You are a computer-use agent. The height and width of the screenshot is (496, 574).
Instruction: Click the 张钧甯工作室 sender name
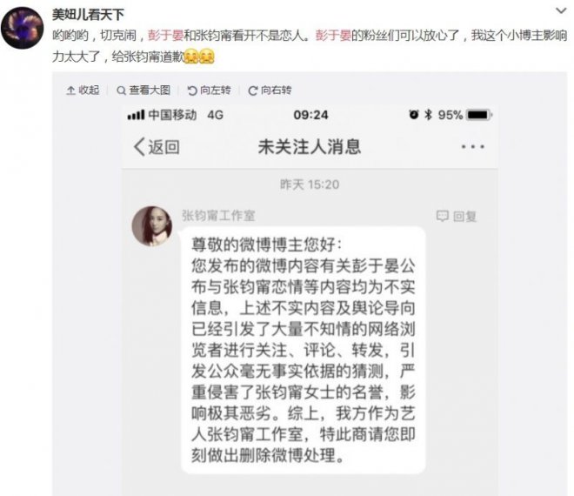click(218, 216)
